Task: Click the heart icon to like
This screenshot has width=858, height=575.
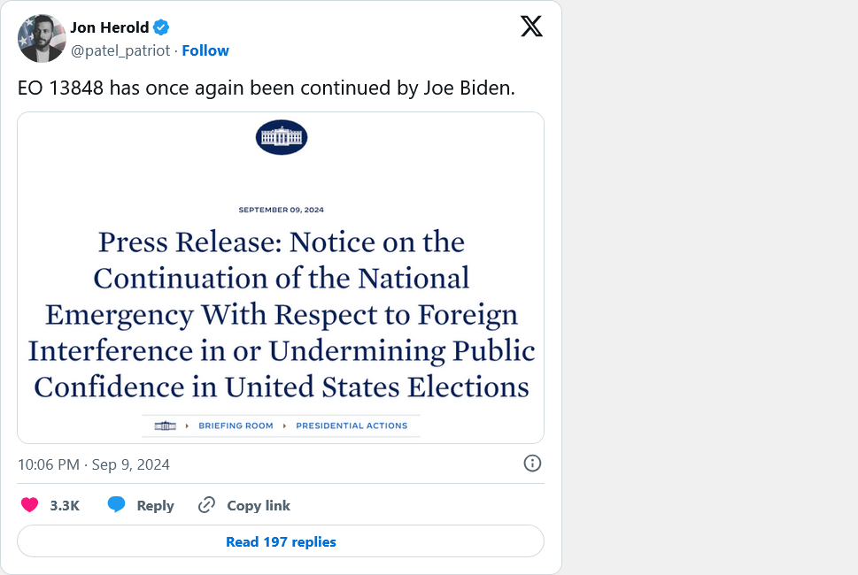Action: (x=28, y=505)
